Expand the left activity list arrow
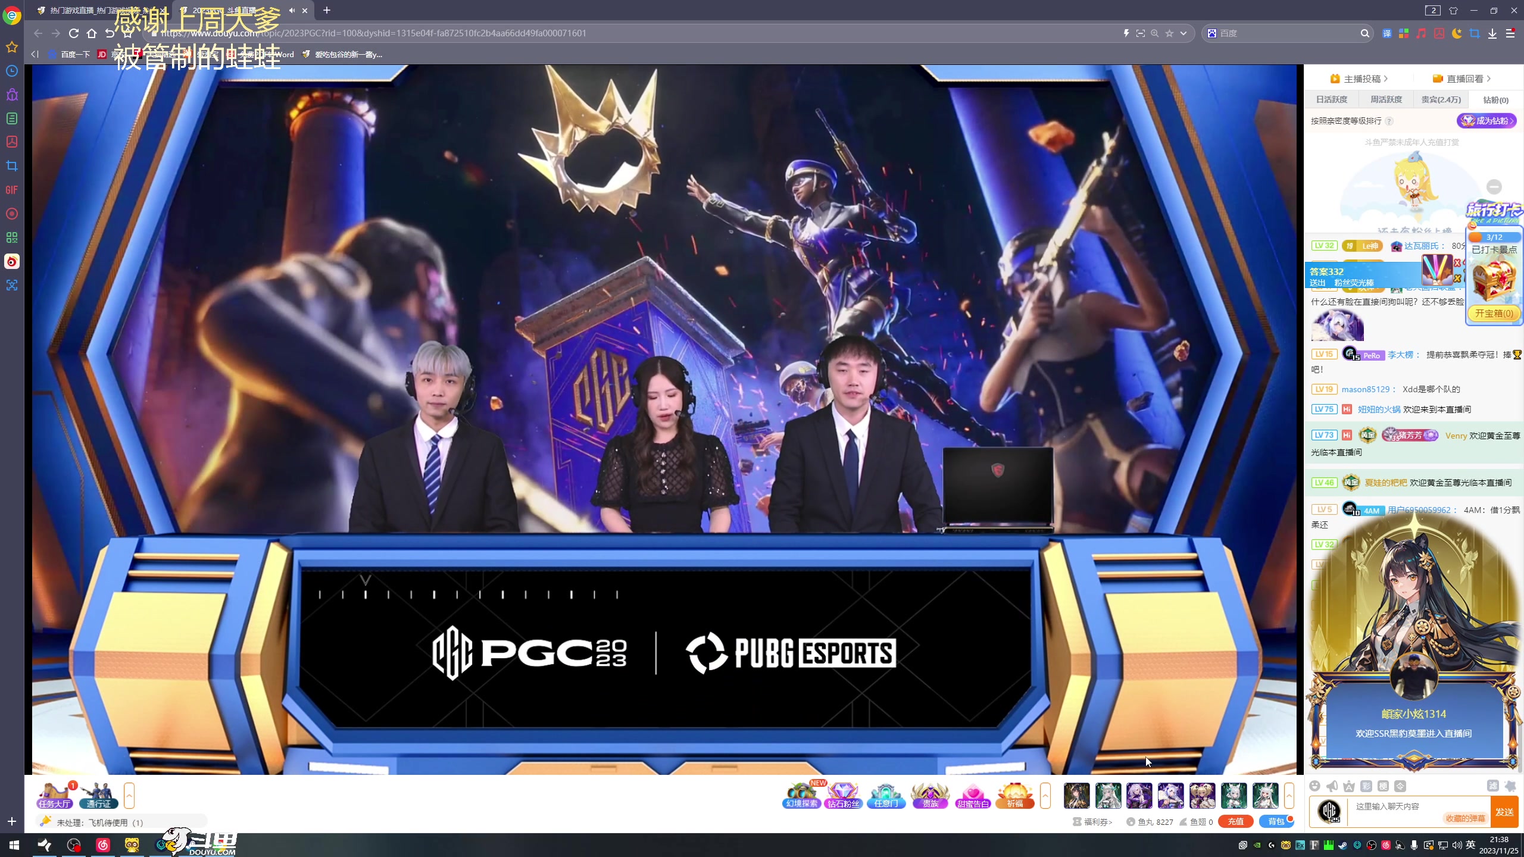The width and height of the screenshot is (1524, 857). (x=129, y=796)
